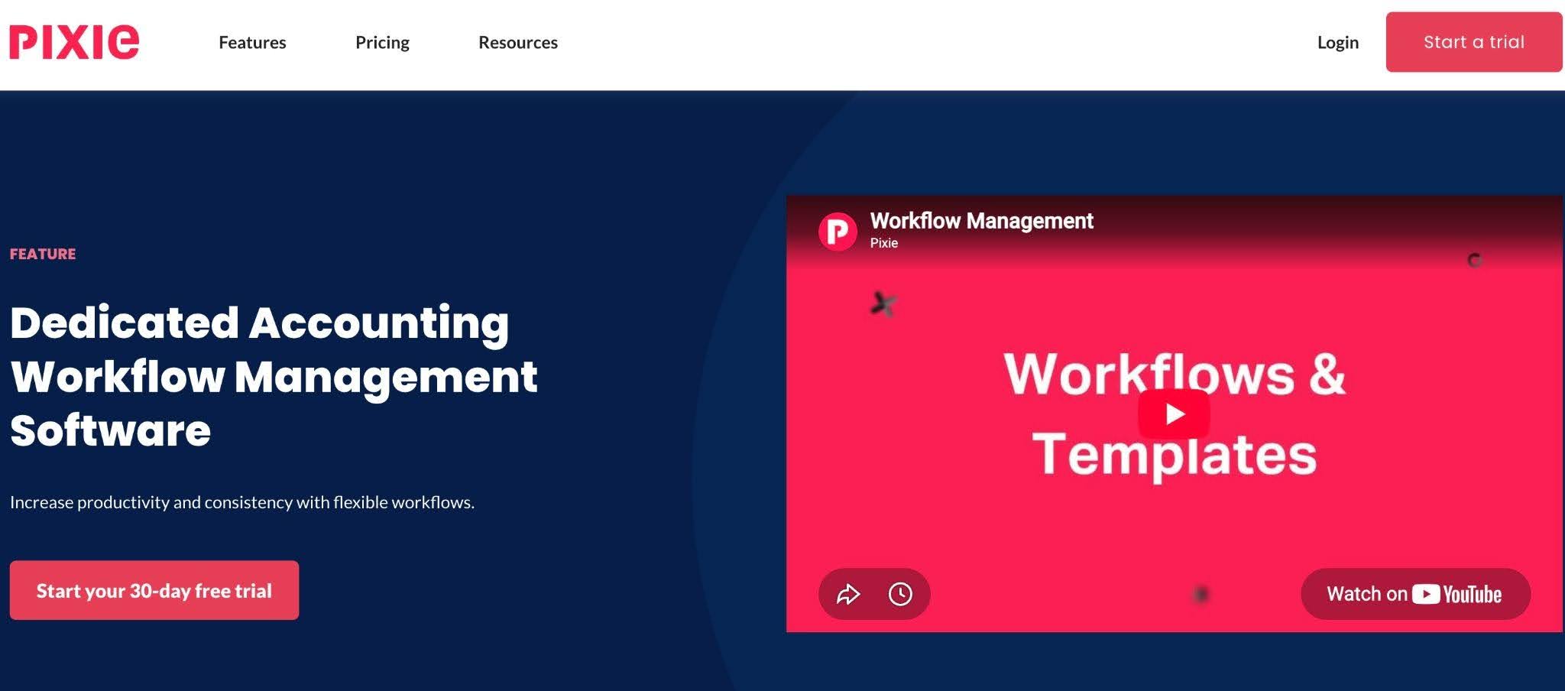
Task: Click Start your 30-day free trial button
Action: (x=154, y=590)
